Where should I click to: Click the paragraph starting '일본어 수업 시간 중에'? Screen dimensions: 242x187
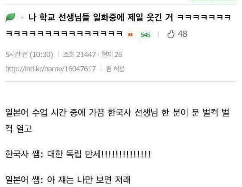pyautogui.click(x=117, y=120)
